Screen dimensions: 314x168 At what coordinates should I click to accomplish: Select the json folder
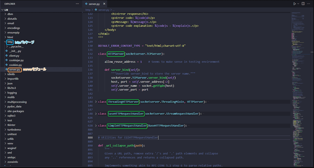pyautogui.click(x=10, y=83)
